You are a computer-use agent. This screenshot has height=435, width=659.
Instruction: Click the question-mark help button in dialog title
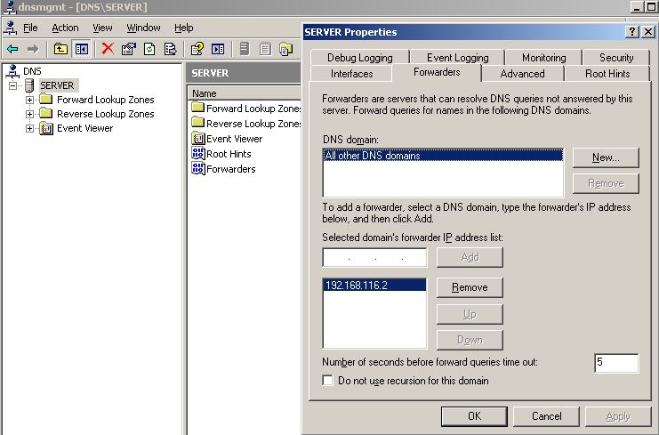tap(632, 32)
